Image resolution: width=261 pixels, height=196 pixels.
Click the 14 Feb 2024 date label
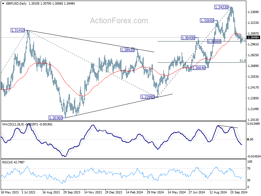click(134, 192)
